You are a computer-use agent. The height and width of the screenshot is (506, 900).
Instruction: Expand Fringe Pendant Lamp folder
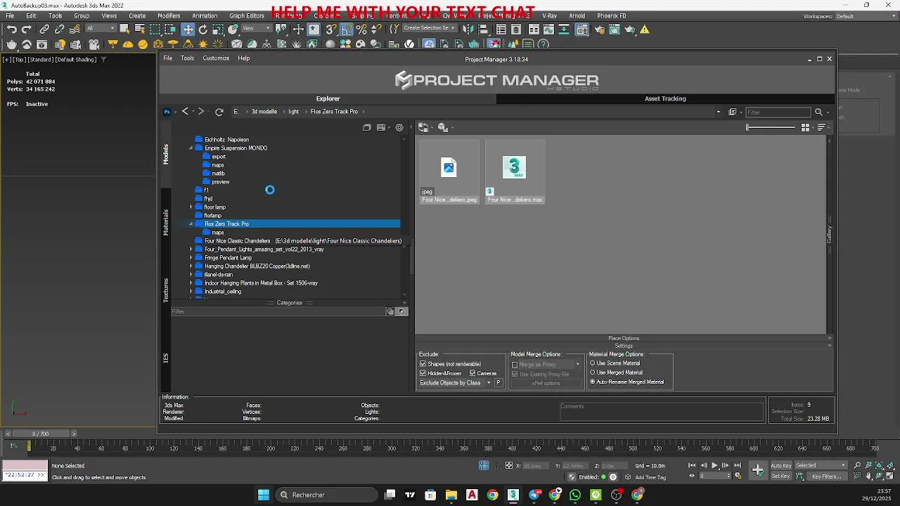[191, 258]
